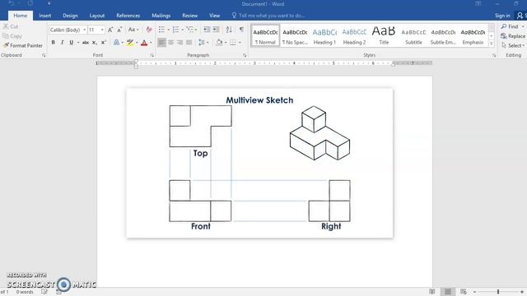The image size is (527, 296).
Task: Align text left
Action: coord(161,43)
